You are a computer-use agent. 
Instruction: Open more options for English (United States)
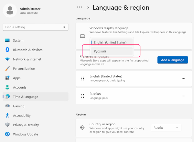click(183, 79)
